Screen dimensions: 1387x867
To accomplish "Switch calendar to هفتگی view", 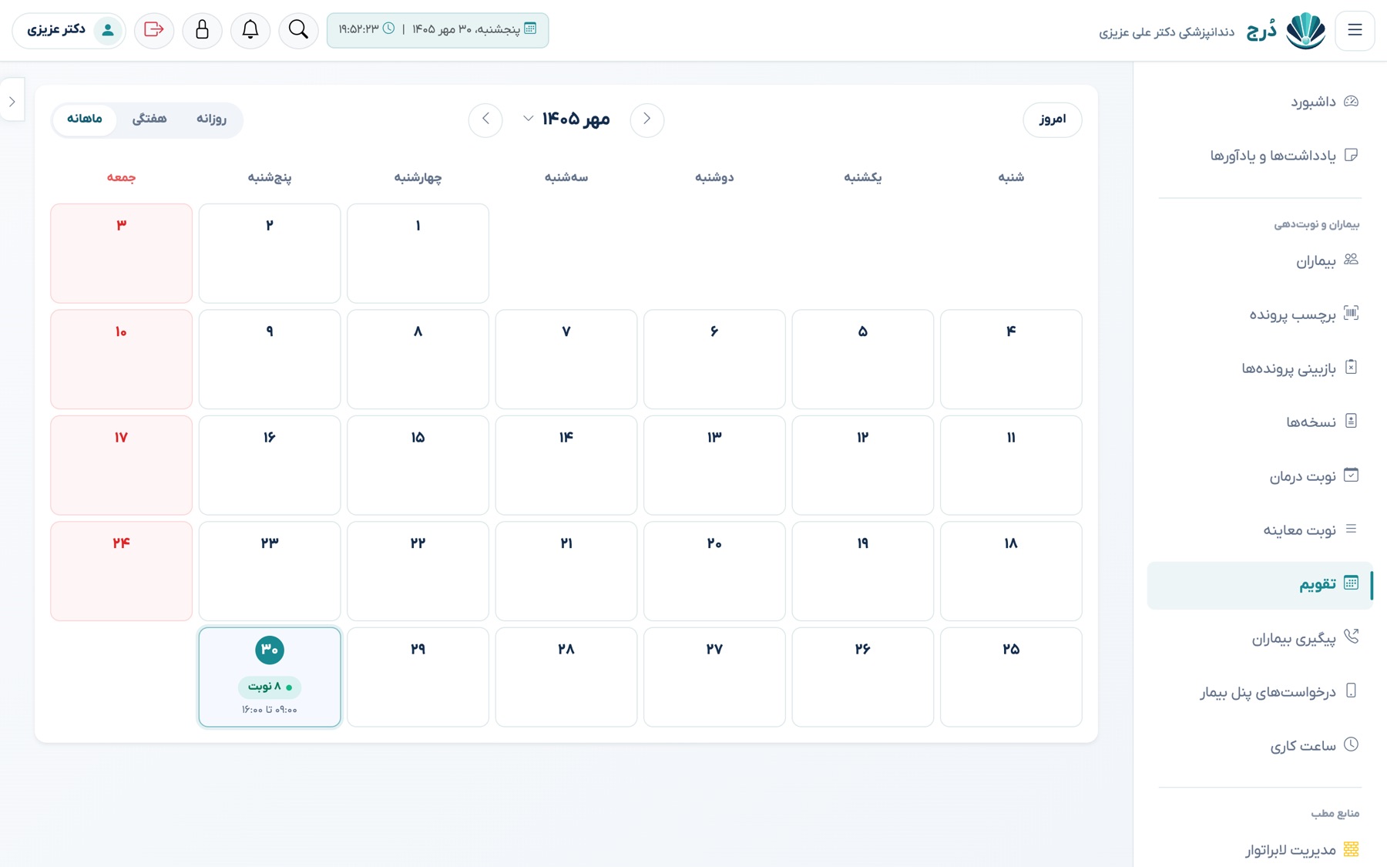I will point(149,119).
